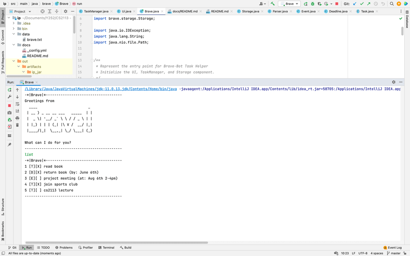Dump threads using the camera icon
The width and height of the screenshot is (410, 256).
(9, 113)
